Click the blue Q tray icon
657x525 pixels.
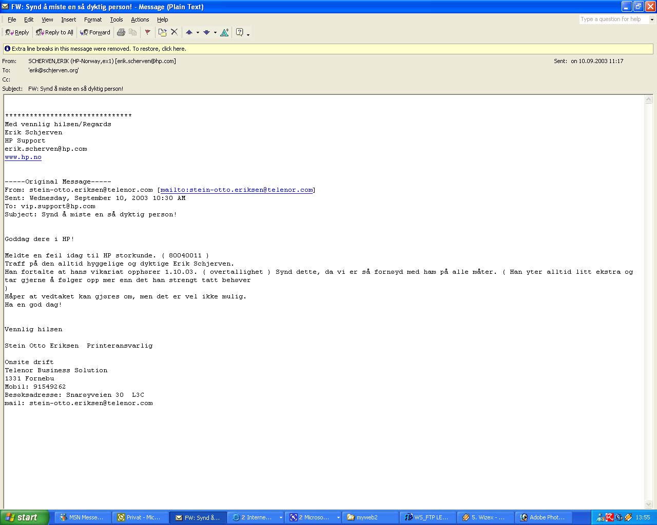click(x=619, y=517)
